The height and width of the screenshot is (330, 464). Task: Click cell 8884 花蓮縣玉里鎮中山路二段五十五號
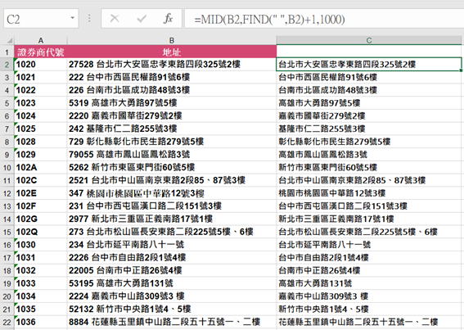pyautogui.click(x=172, y=323)
